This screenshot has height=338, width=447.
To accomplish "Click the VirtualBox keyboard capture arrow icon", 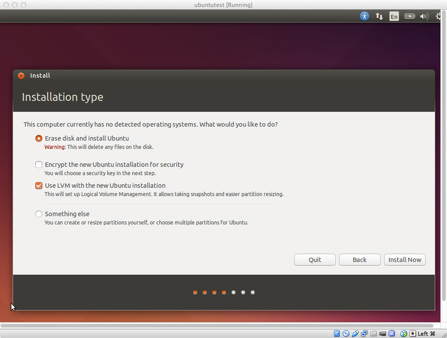I will pos(413,334).
